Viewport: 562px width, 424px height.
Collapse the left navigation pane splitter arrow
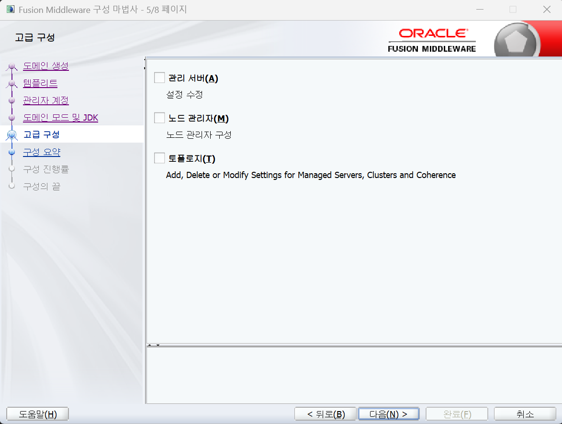pos(145,59)
